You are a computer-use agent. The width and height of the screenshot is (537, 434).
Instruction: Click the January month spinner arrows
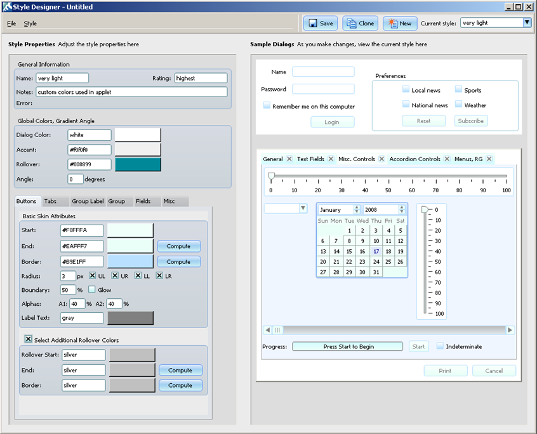point(357,209)
